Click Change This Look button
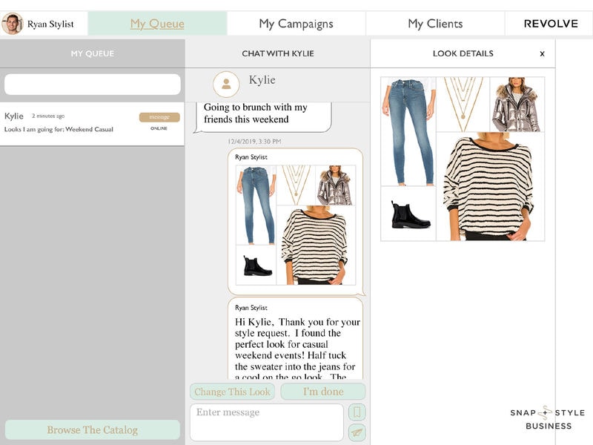Image resolution: width=593 pixels, height=445 pixels. coord(232,392)
